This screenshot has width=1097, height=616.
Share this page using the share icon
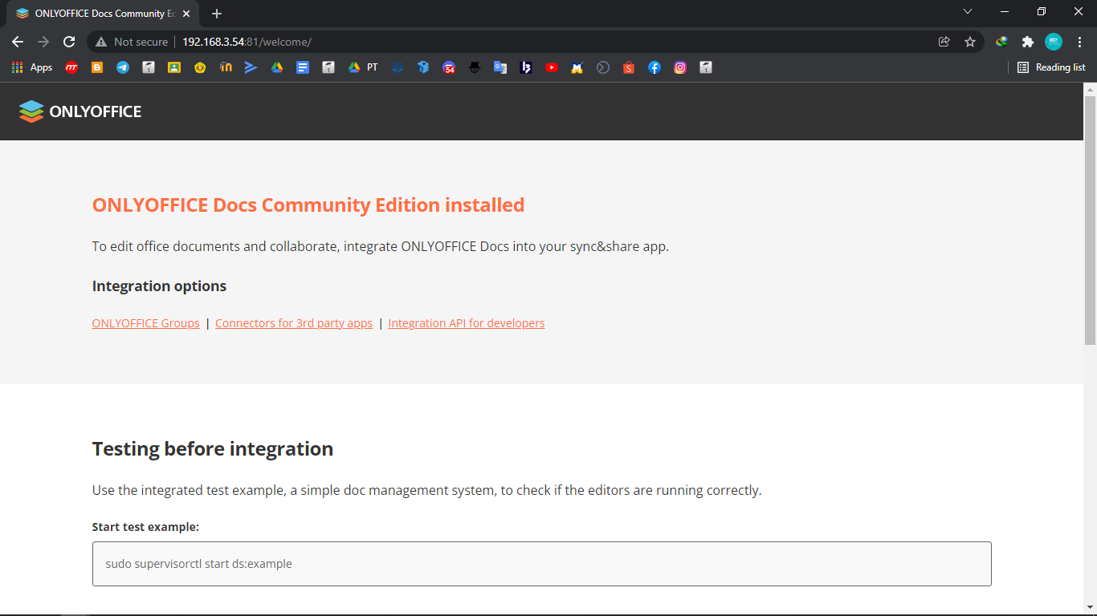point(944,42)
